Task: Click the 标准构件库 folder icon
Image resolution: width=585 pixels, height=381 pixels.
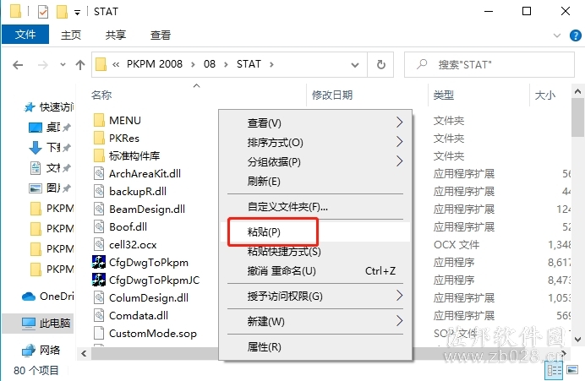Action: [99, 155]
